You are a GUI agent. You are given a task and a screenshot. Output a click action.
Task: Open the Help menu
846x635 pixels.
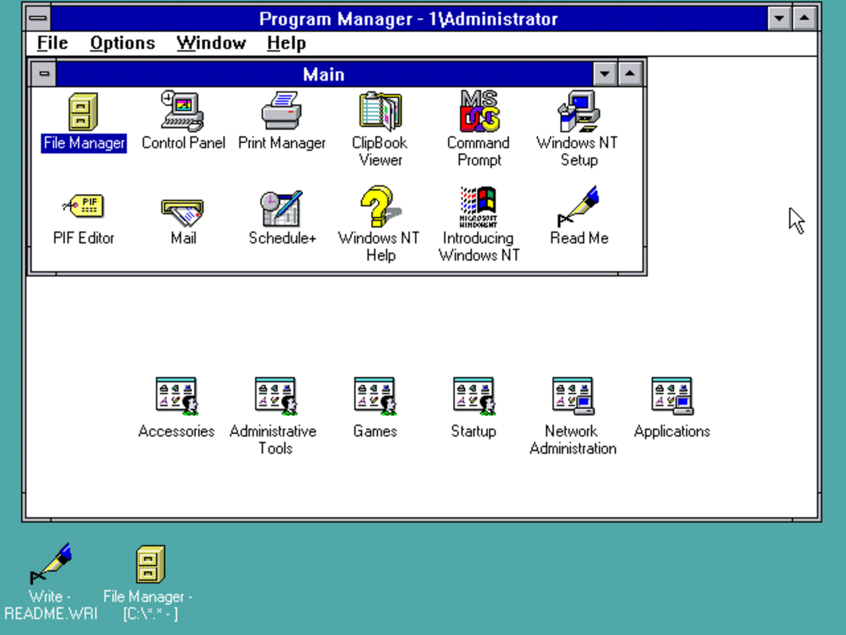(x=286, y=43)
